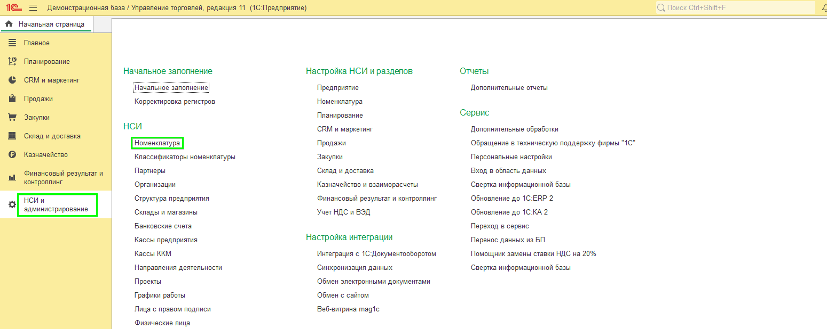
Task: Open CRM и маркетинг sidebar section
Action: coord(56,80)
